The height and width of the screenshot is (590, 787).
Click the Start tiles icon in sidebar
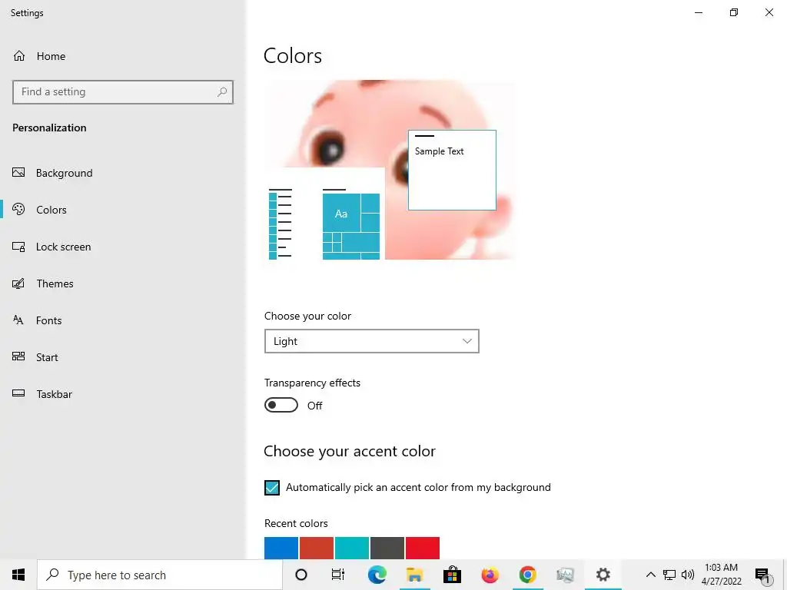(x=18, y=356)
